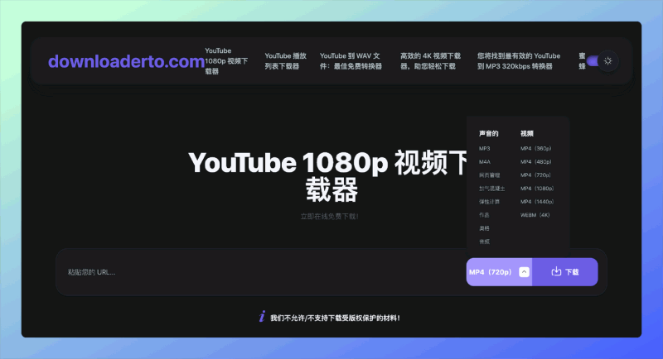663x359 pixels.
Task: Select 奥格 audio option
Action: pos(484,228)
